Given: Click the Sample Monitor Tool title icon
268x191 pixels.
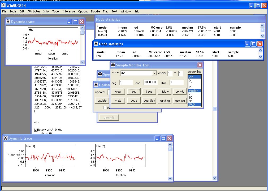Looking at the screenshot, I should click(x=113, y=65).
